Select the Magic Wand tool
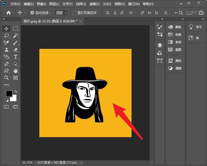207x166 pixels. tap(15, 36)
